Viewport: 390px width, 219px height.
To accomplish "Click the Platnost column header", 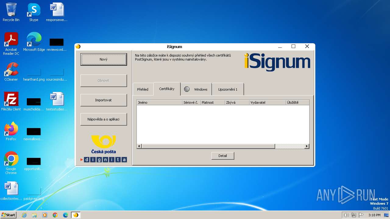I will 213,103.
